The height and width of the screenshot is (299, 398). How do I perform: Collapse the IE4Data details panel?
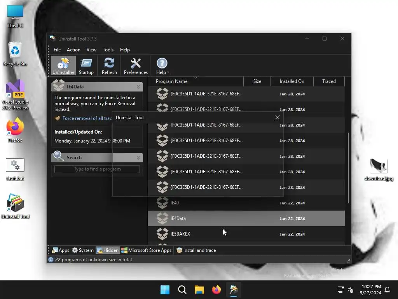point(138,87)
